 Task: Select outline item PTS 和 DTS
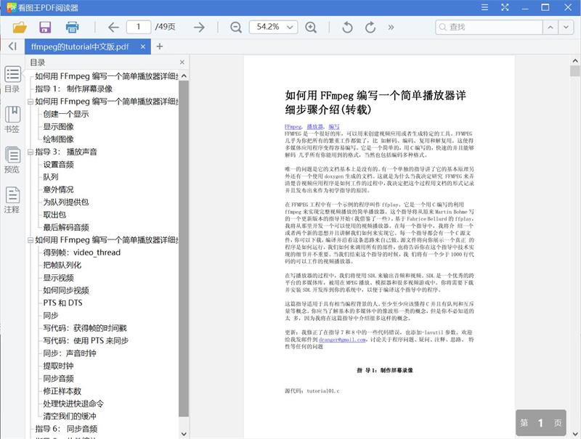62,303
